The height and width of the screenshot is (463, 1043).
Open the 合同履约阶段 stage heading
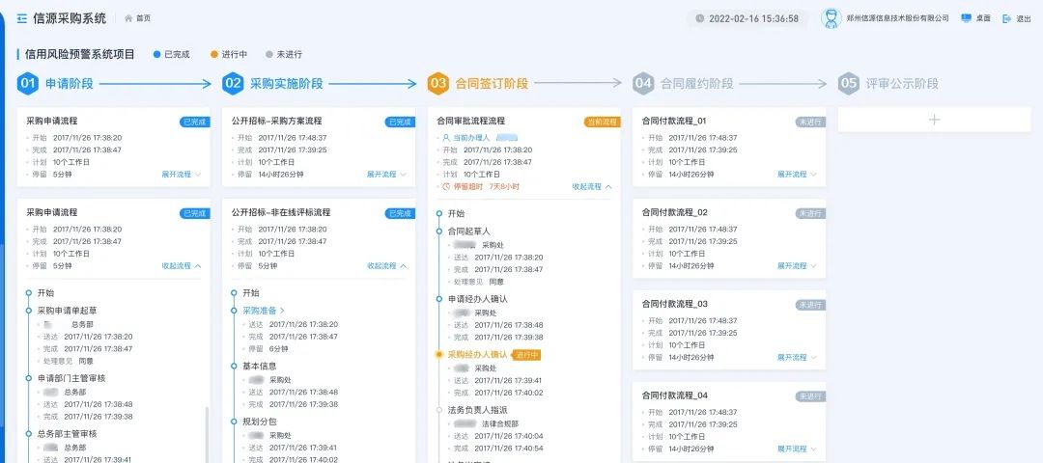pyautogui.click(x=696, y=84)
